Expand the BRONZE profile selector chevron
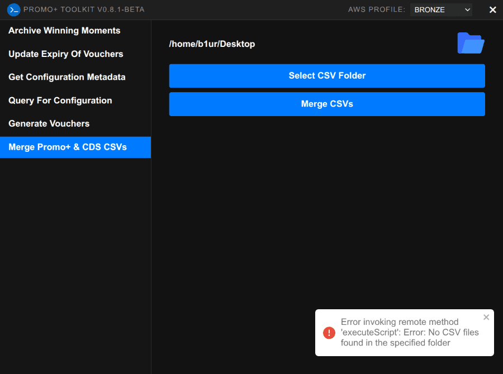Screen dimensions: 503x374 pos(467,9)
